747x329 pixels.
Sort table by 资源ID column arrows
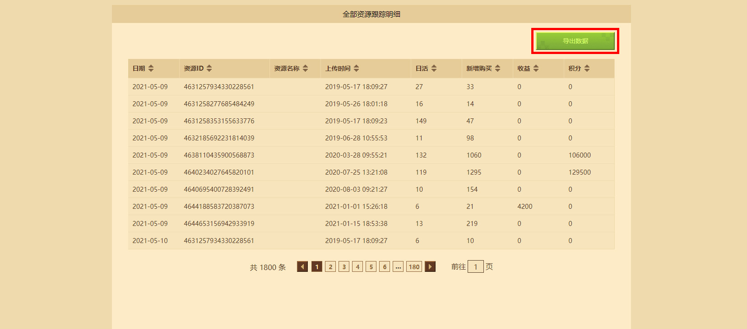click(209, 68)
